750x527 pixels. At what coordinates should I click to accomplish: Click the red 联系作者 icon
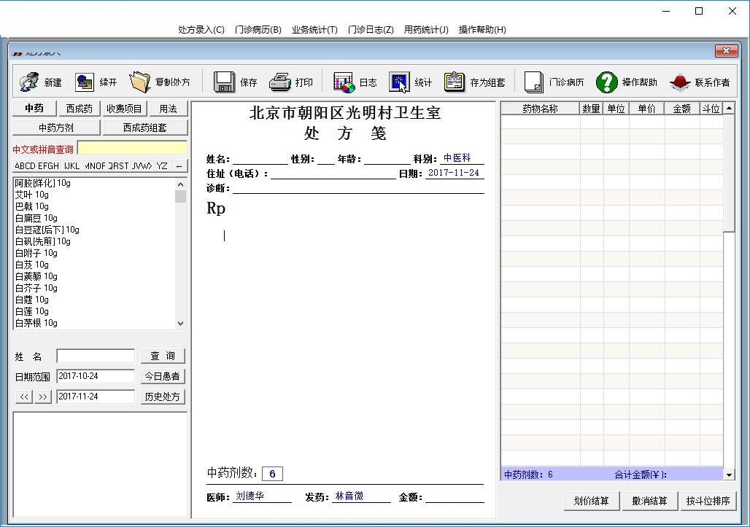pyautogui.click(x=680, y=82)
